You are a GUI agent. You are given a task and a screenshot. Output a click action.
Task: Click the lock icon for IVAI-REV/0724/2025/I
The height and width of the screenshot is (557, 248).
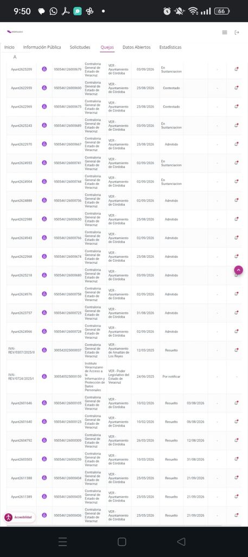click(x=44, y=376)
